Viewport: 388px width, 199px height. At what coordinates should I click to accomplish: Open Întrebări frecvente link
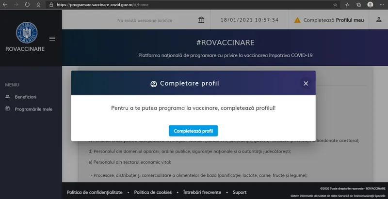click(202, 192)
